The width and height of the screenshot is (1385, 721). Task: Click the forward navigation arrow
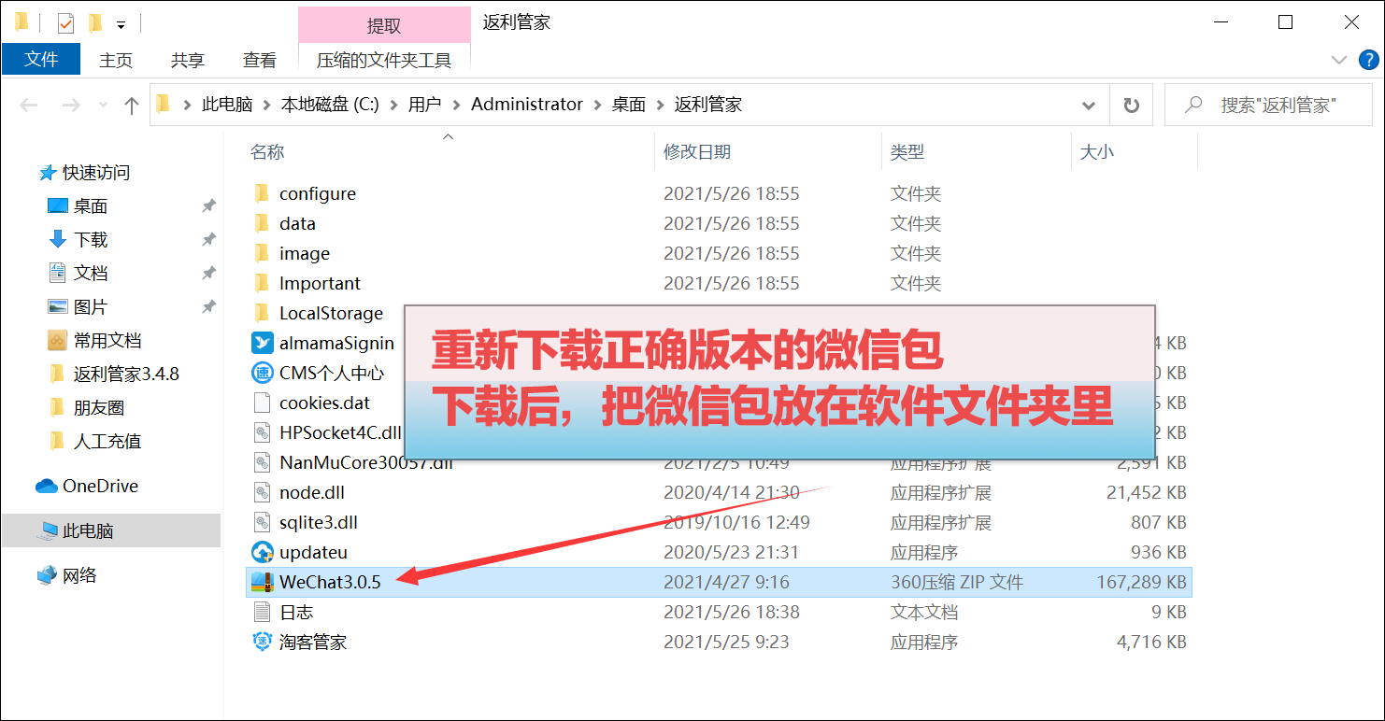click(x=71, y=105)
